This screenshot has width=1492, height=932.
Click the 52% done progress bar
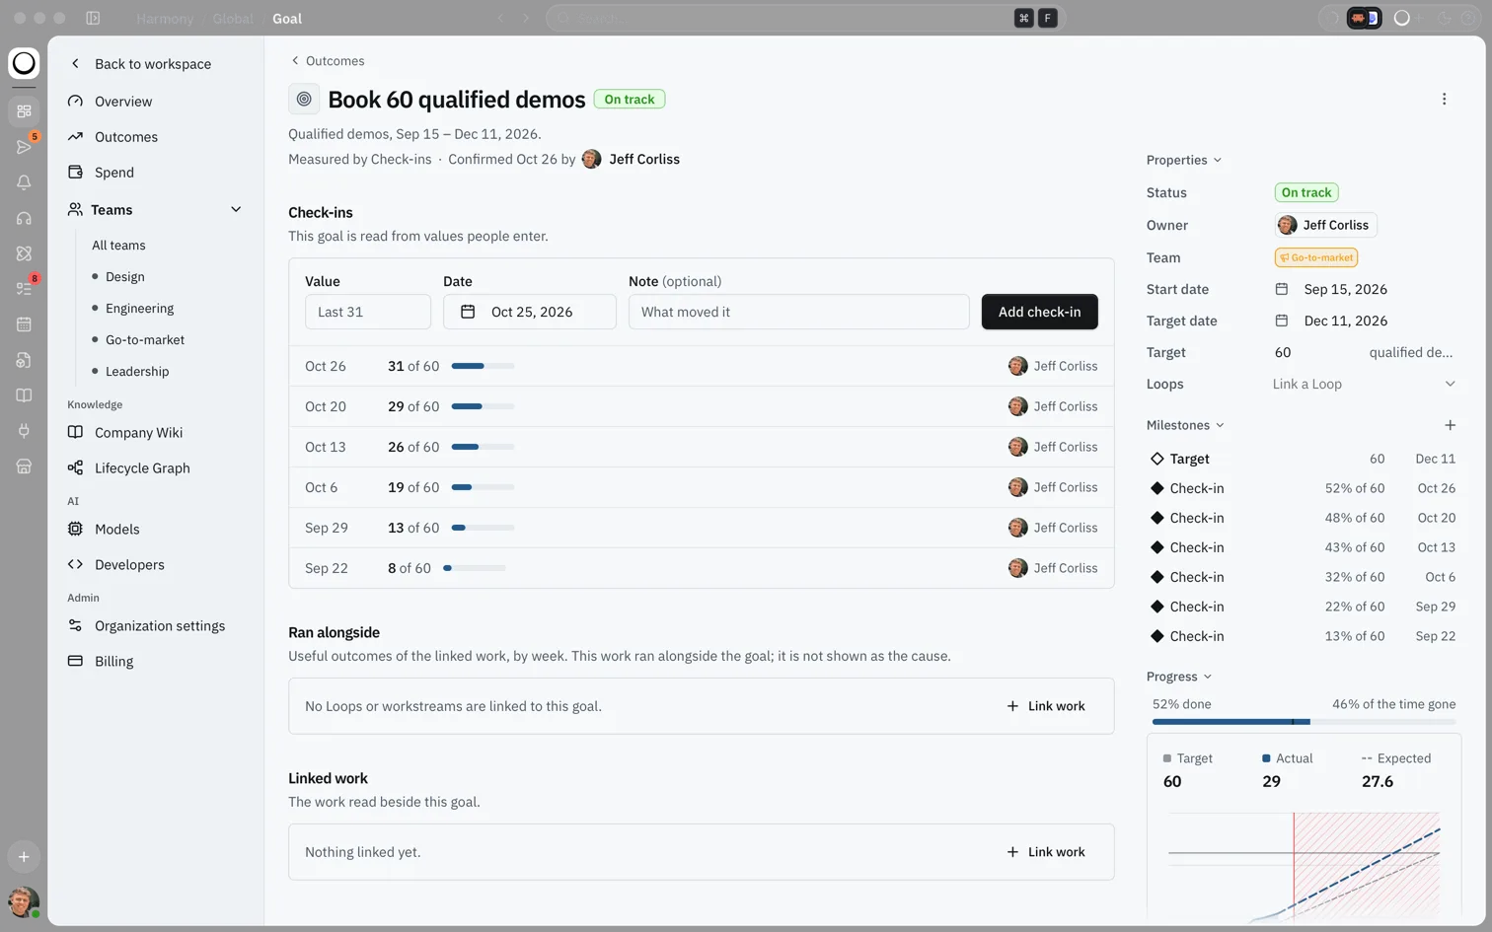pos(1304,722)
